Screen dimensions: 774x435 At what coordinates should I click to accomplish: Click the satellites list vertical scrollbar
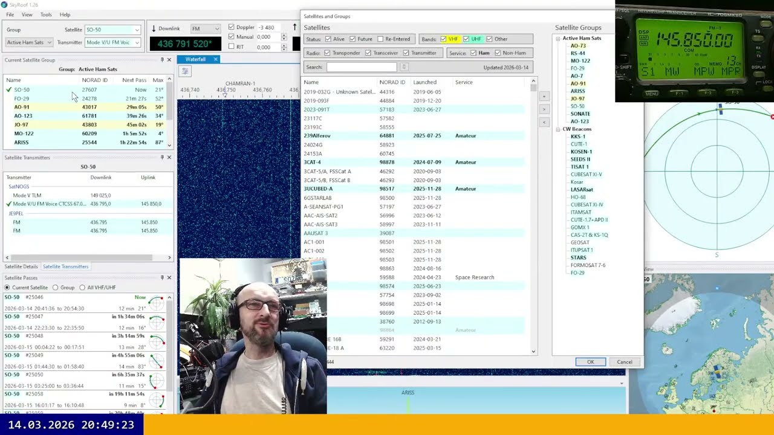point(533,216)
